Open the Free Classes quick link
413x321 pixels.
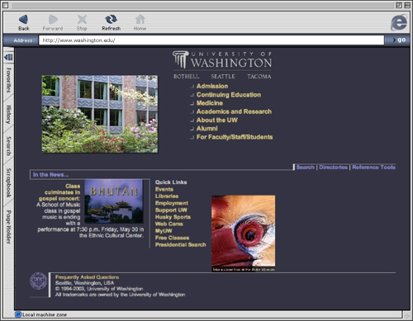point(172,238)
